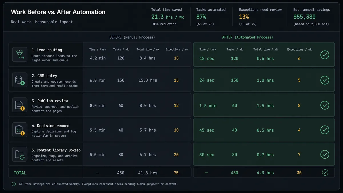The image size is (343, 193).
Task: Click the '5.0 min' Content library before time
Action: point(98,155)
